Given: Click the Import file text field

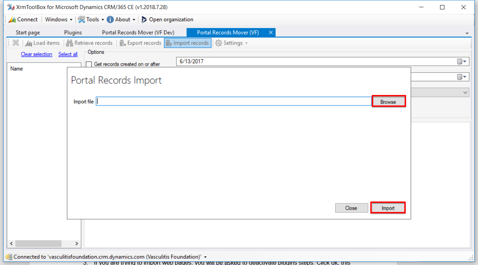Looking at the screenshot, I should (x=233, y=101).
